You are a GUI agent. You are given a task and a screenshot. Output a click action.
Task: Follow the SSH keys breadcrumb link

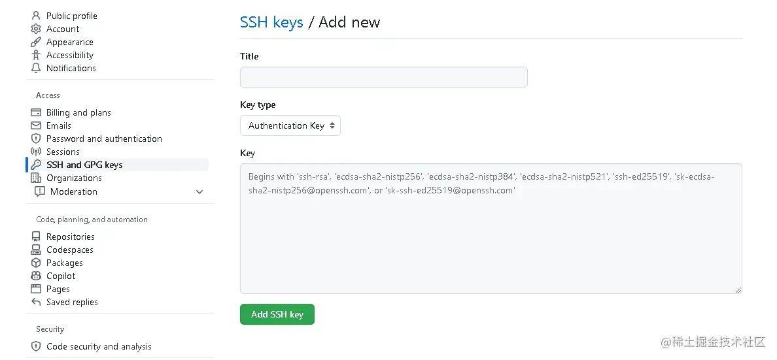(x=271, y=22)
